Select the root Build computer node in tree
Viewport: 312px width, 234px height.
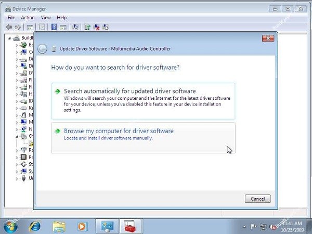(23, 38)
